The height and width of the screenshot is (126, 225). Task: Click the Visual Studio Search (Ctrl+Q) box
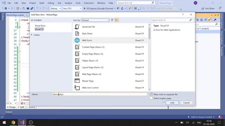point(136,3)
